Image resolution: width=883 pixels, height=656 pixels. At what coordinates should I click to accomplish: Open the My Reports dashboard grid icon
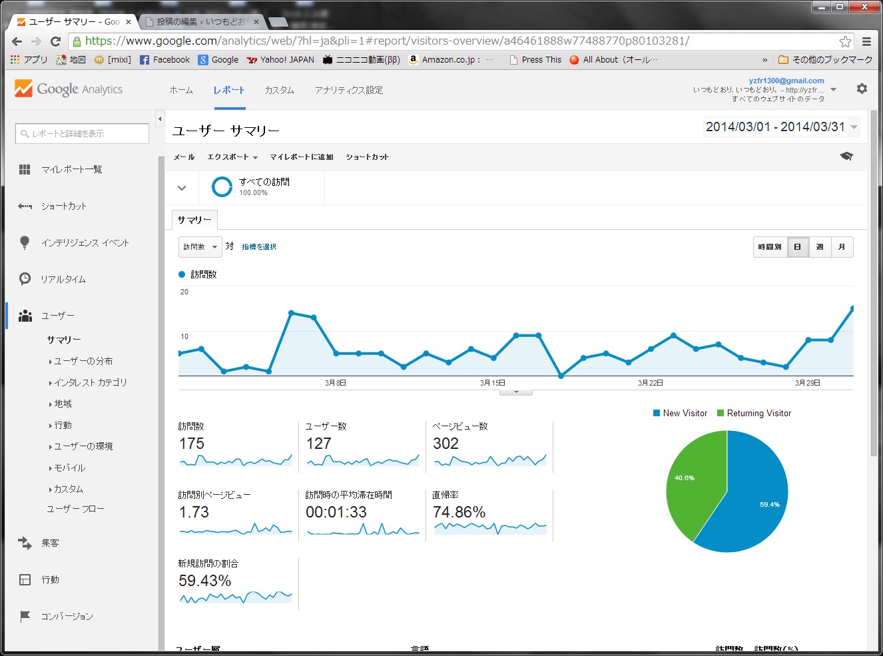[x=25, y=170]
